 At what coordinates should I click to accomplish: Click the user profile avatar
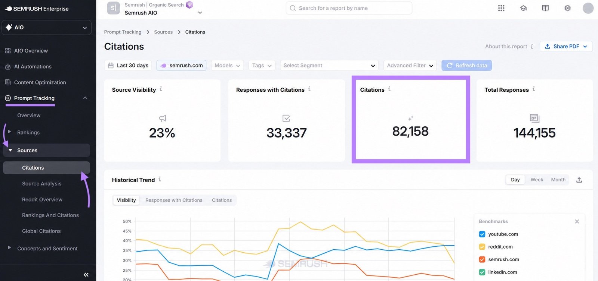pos(588,8)
